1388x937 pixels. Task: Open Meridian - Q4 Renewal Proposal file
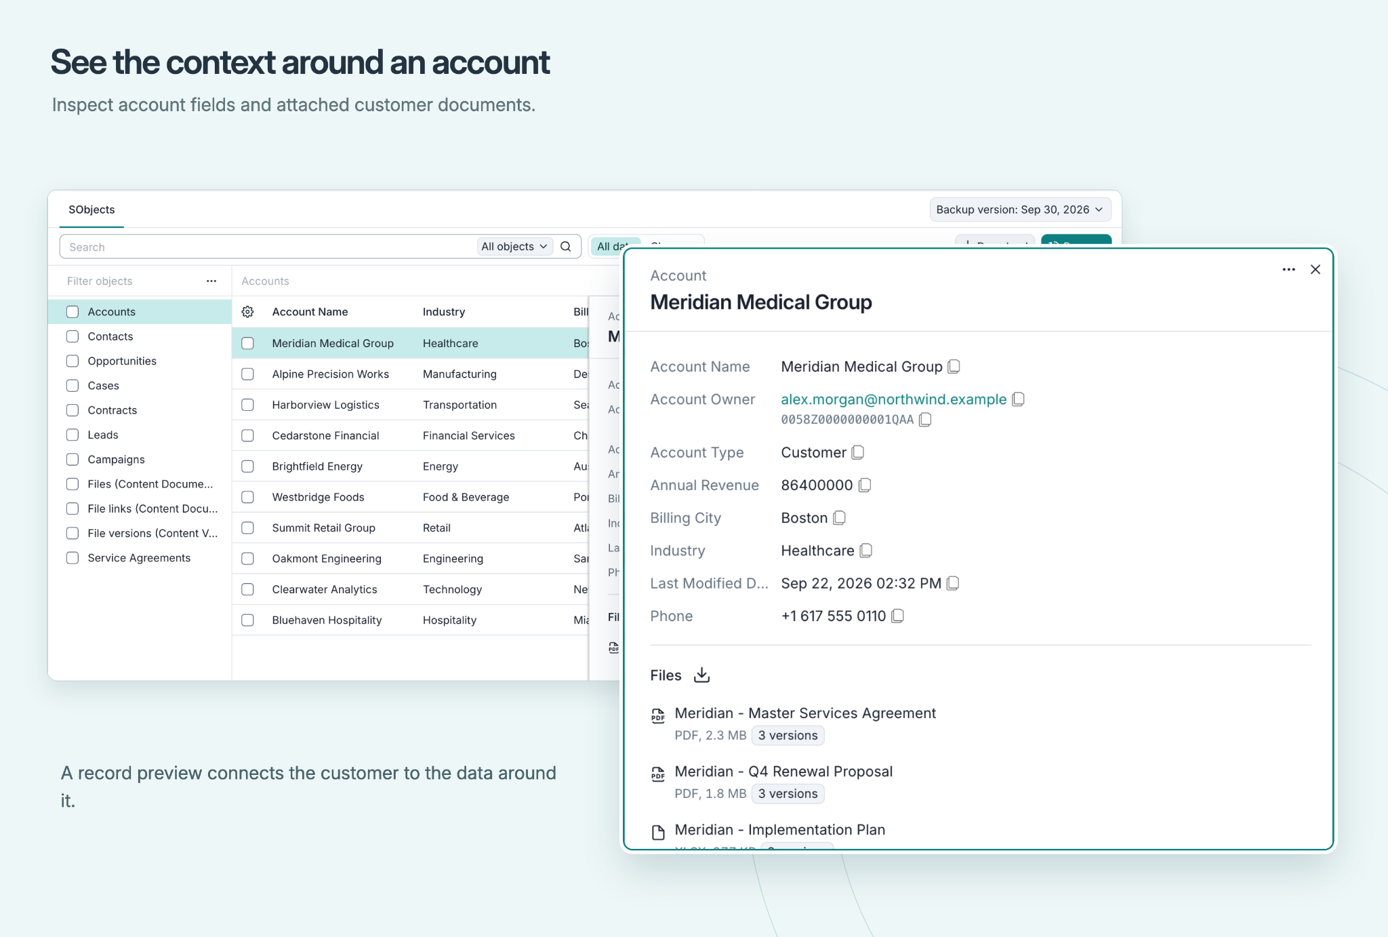point(783,772)
